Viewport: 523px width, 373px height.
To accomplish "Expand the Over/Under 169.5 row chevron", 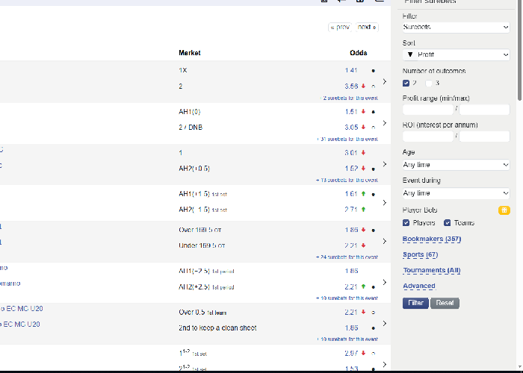I will pos(385,241).
